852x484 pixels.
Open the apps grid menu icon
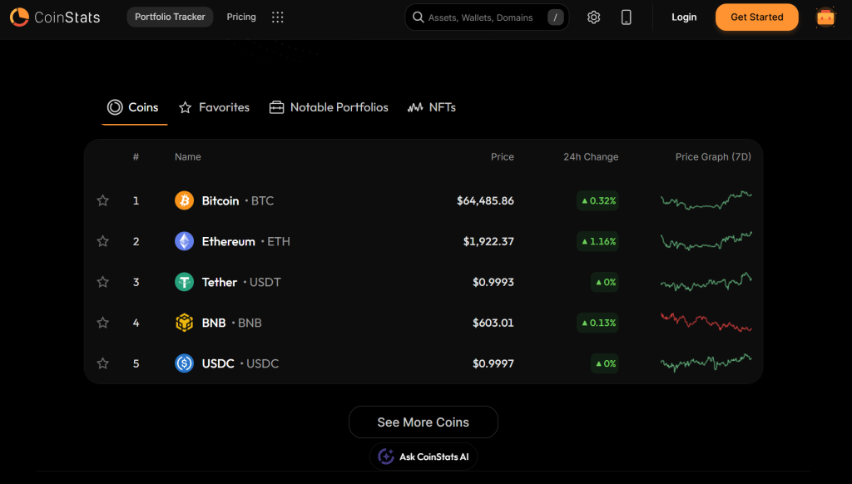click(278, 17)
